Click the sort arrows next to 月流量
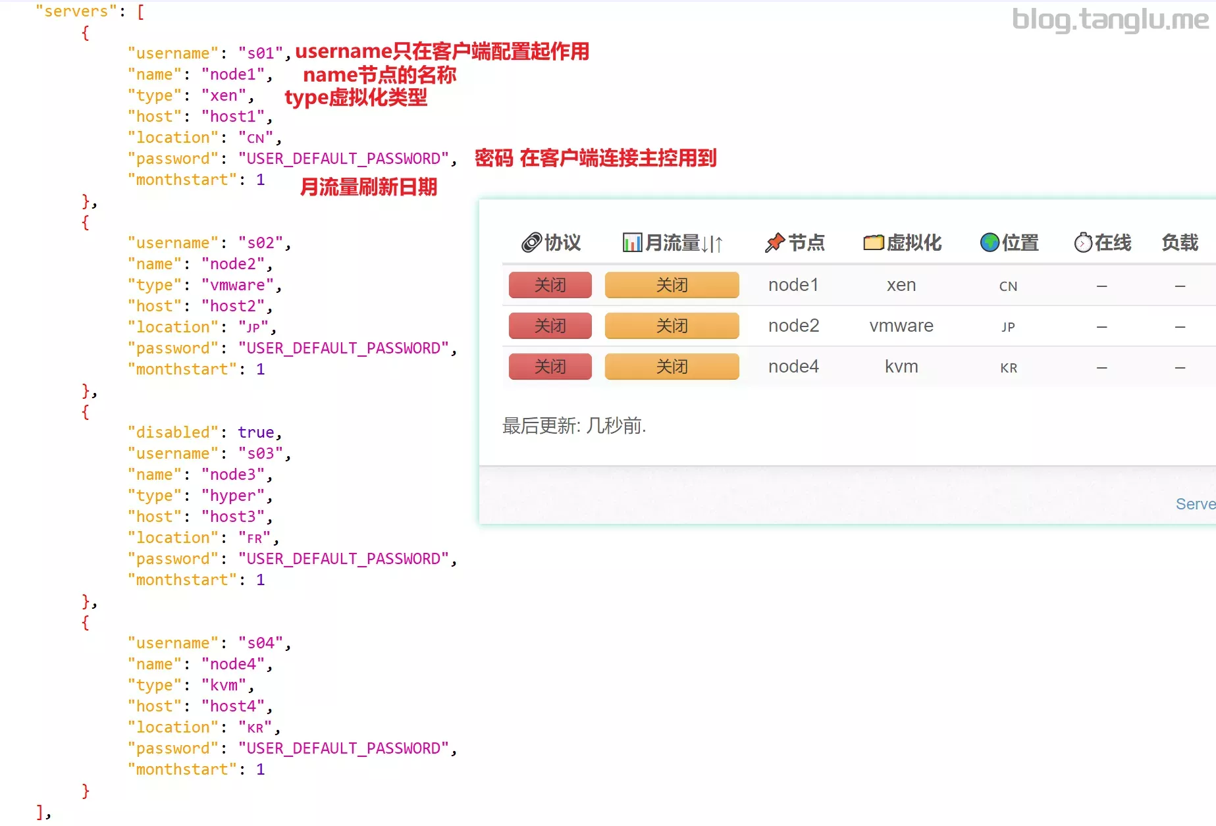1216x826 pixels. click(x=712, y=244)
